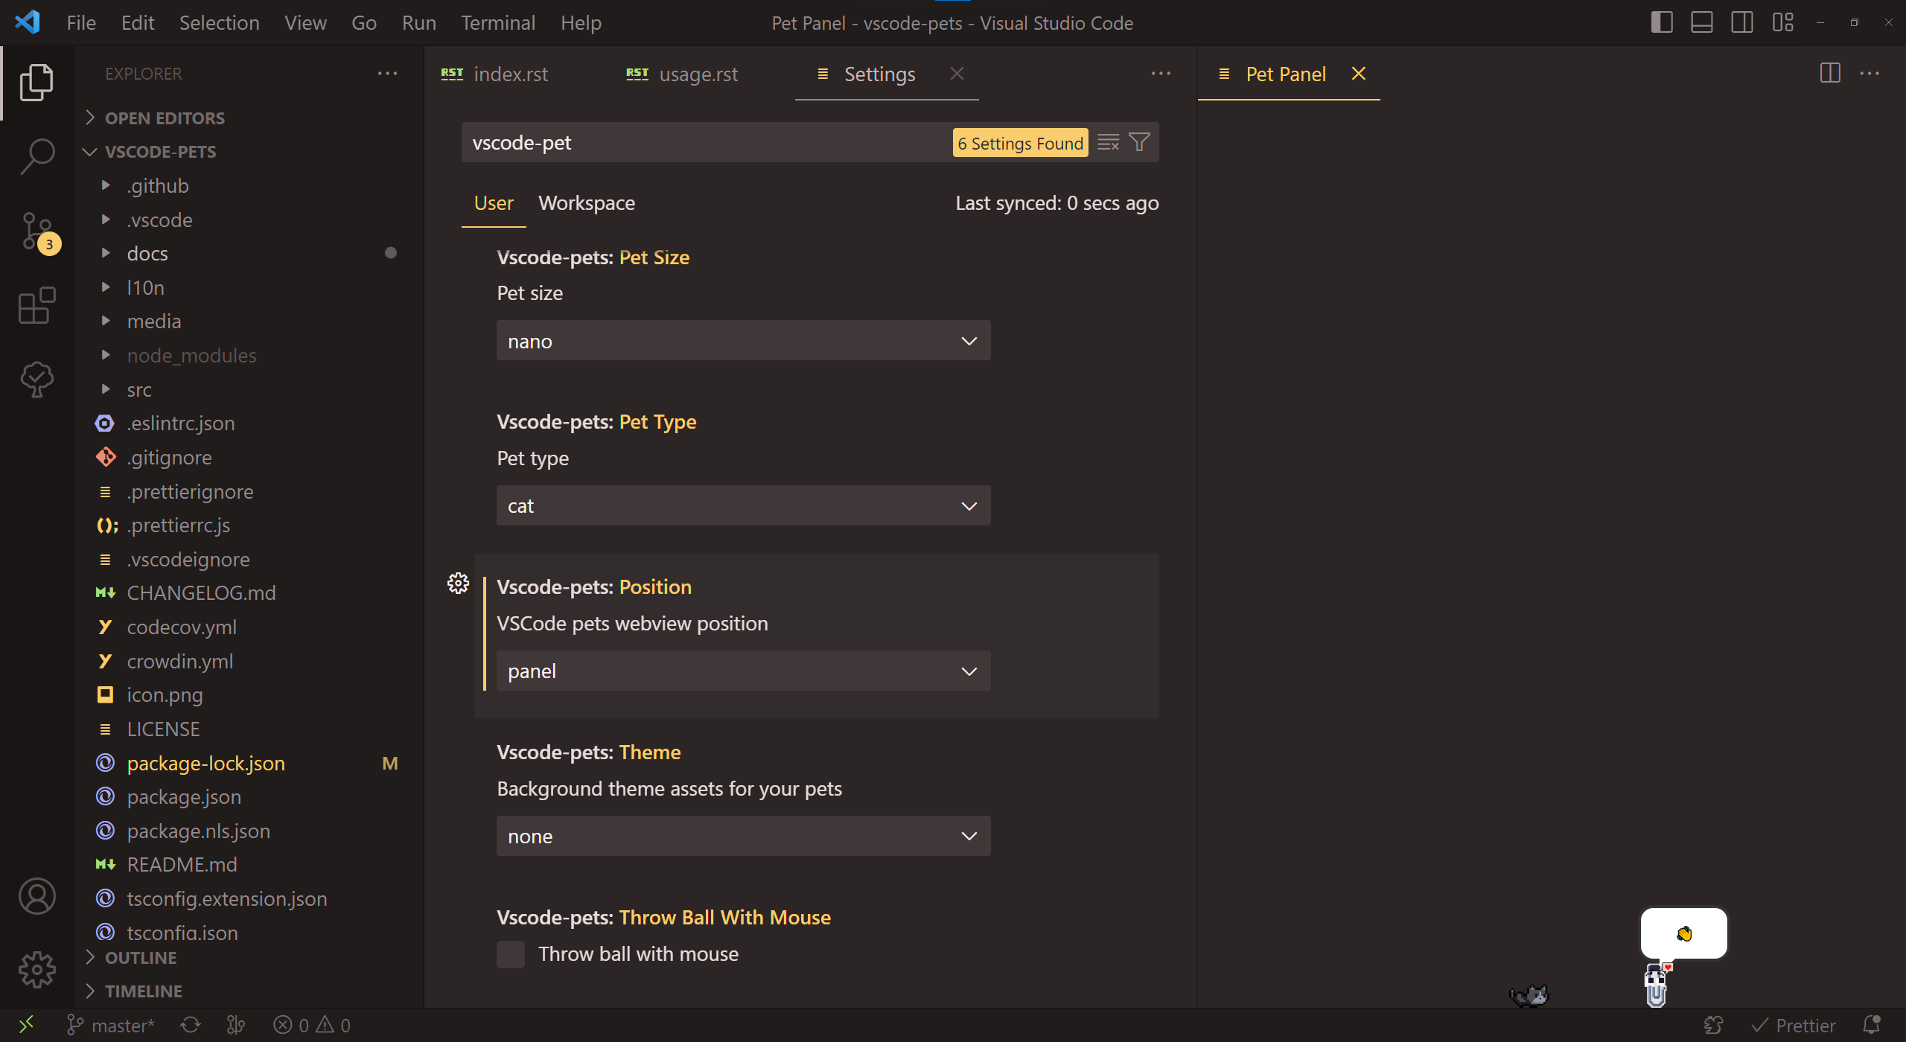
Task: Open icon.png in explorer
Action: [x=249, y=695]
